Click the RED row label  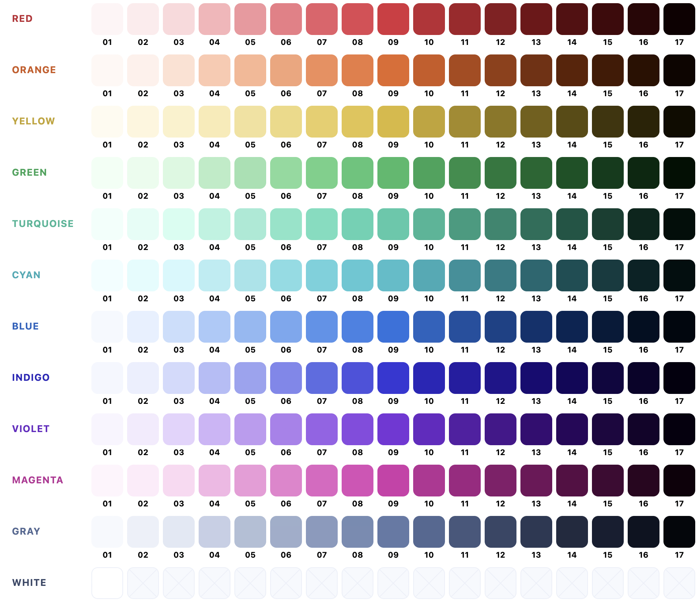[22, 19]
